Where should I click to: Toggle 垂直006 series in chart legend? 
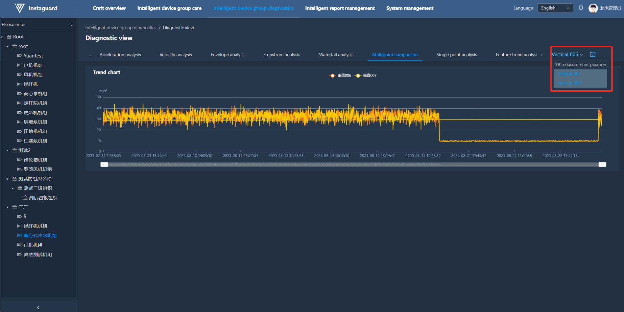pos(340,76)
